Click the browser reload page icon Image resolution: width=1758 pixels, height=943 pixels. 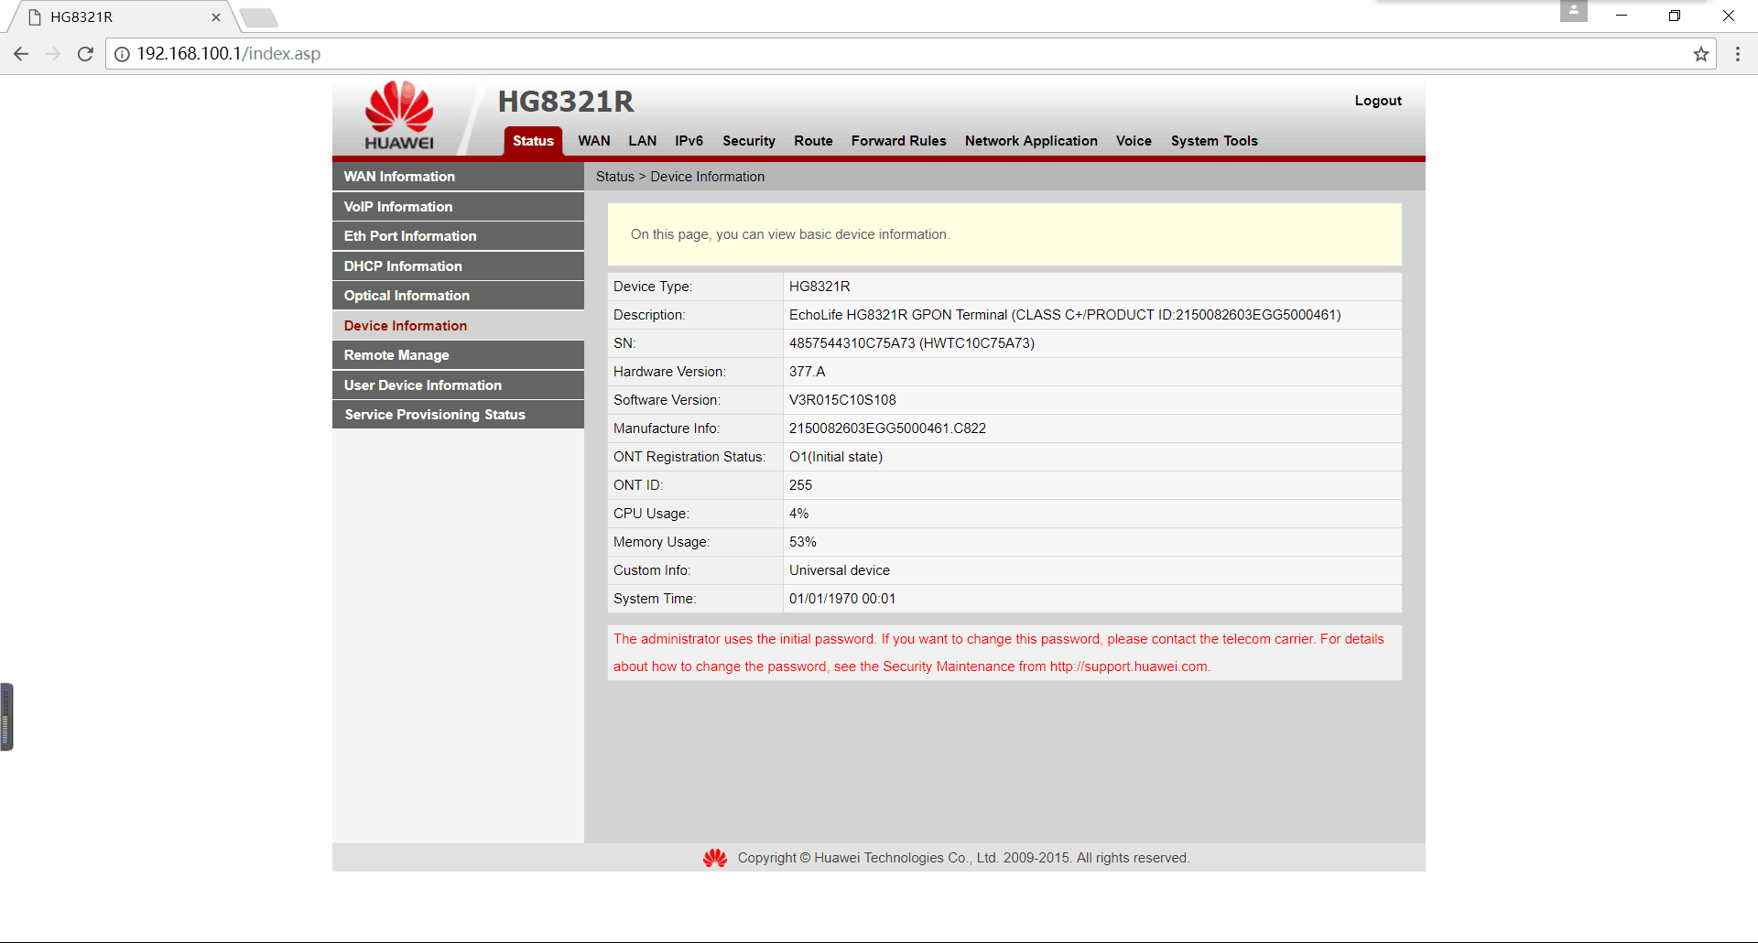click(85, 54)
